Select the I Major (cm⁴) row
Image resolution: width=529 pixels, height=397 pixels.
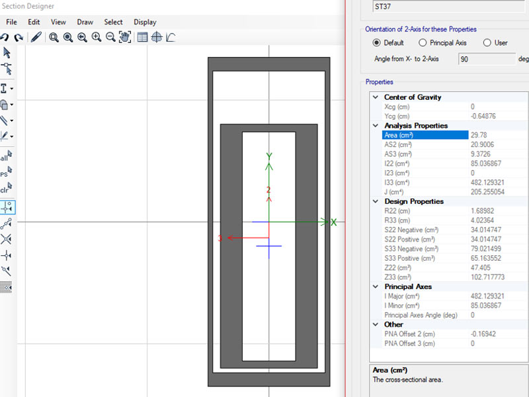455,296
